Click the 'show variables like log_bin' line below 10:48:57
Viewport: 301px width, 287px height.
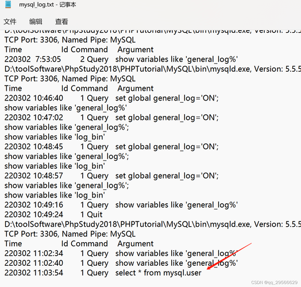(55, 195)
